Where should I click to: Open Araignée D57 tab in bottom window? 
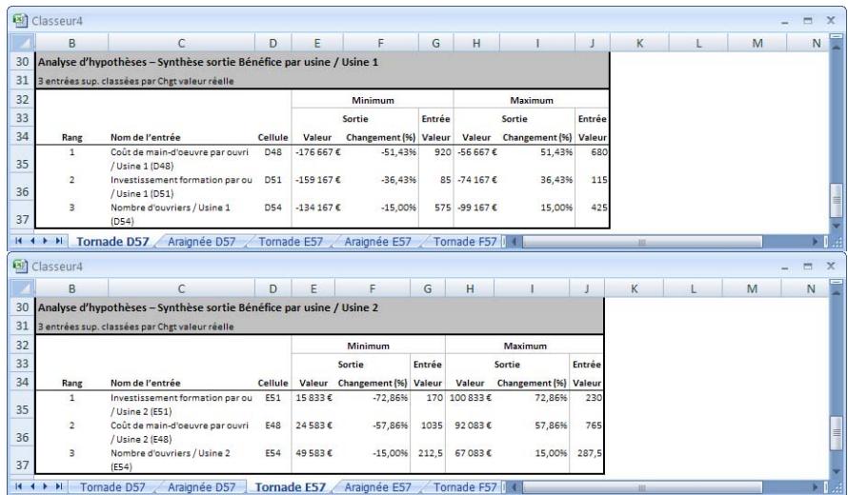(201, 486)
